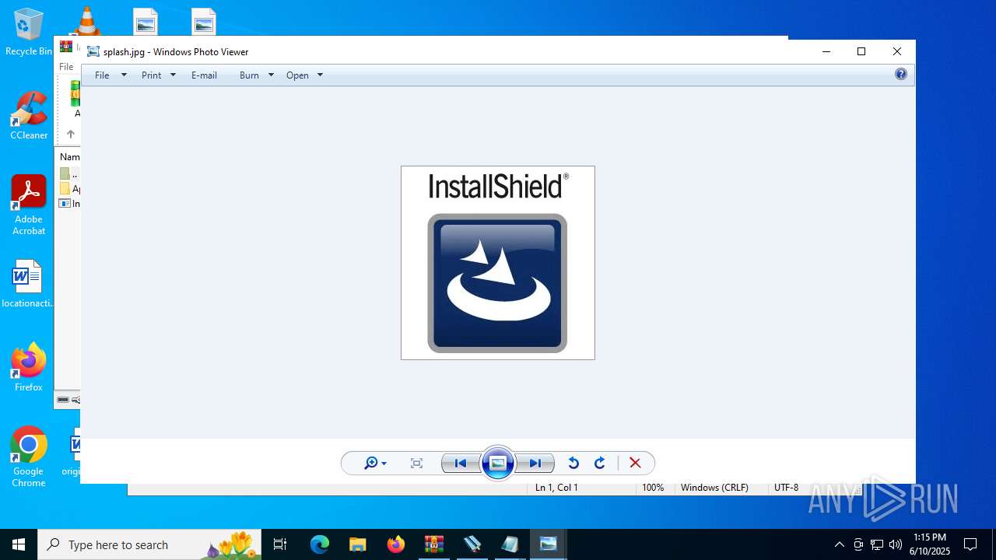Click Photo Viewer title bar icon
Image resolution: width=996 pixels, height=560 pixels.
(x=93, y=52)
